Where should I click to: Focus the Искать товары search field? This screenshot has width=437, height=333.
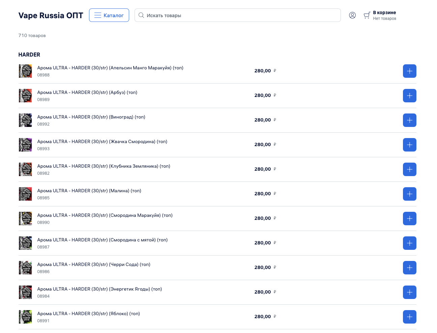[238, 15]
